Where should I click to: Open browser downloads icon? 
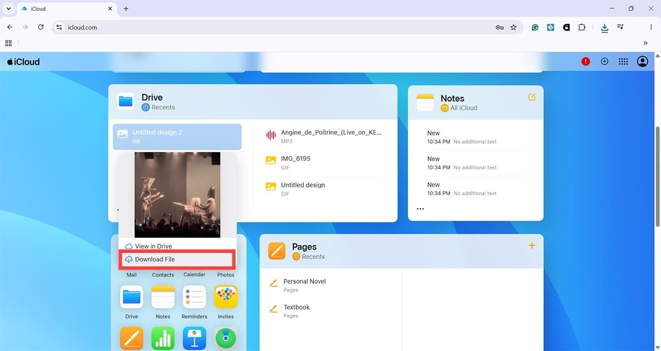tap(605, 27)
